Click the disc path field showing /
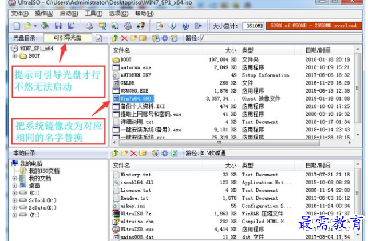368x241 pixels. pyautogui.click(x=280, y=38)
